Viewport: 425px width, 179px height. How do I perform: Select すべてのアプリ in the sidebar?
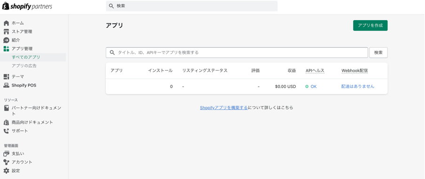coord(26,57)
